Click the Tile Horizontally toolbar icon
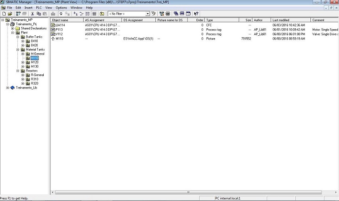Screen dimensions: 339x201 click(x=182, y=14)
